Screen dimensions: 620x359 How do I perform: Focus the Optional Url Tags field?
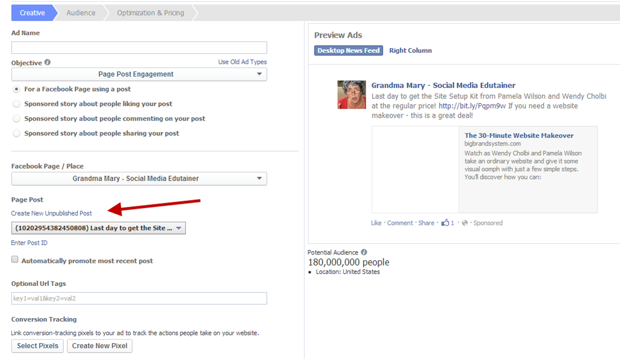point(139,298)
